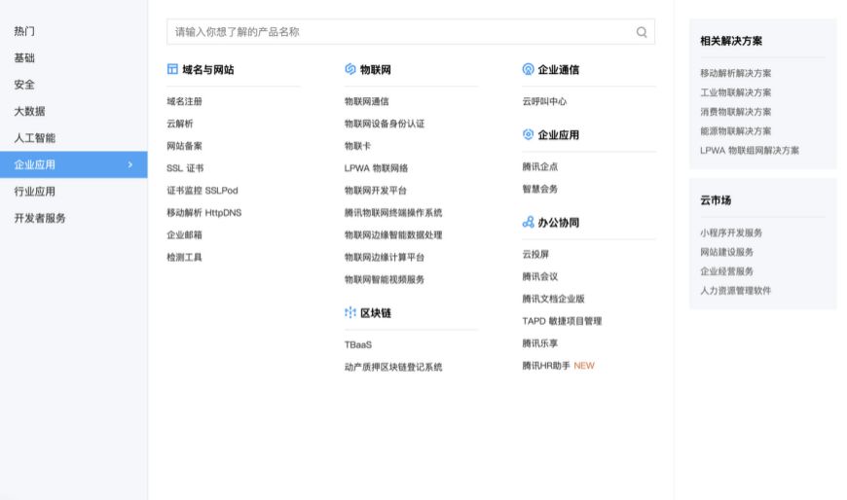This screenshot has height=500, width=847.
Task: Open 小程序开发服务 in 云市场
Action: point(731,232)
